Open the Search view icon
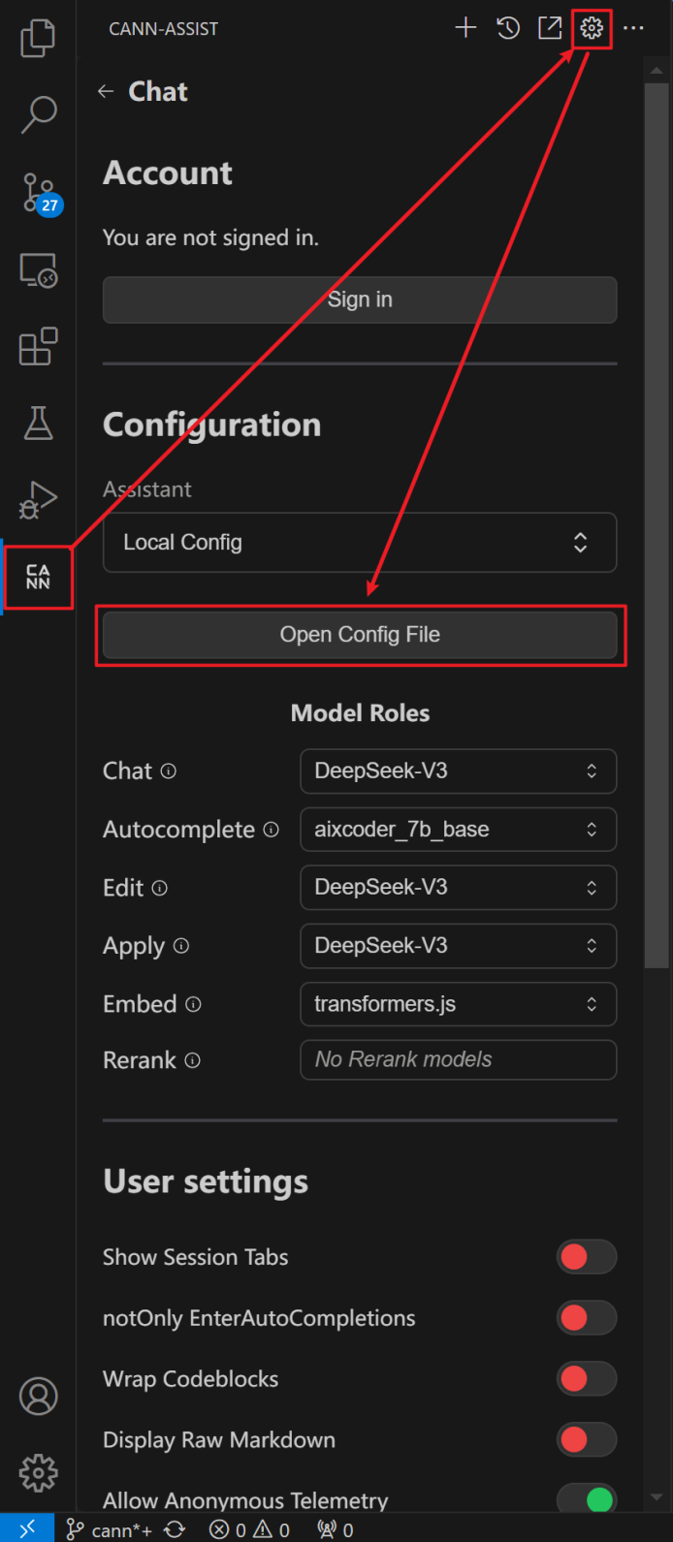This screenshot has width=673, height=1542. click(x=38, y=114)
